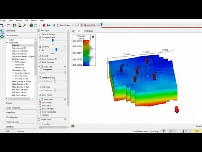This screenshot has width=202, height=152.
Task: Click the yellow warnings counter 7
Action: (x=197, y=131)
